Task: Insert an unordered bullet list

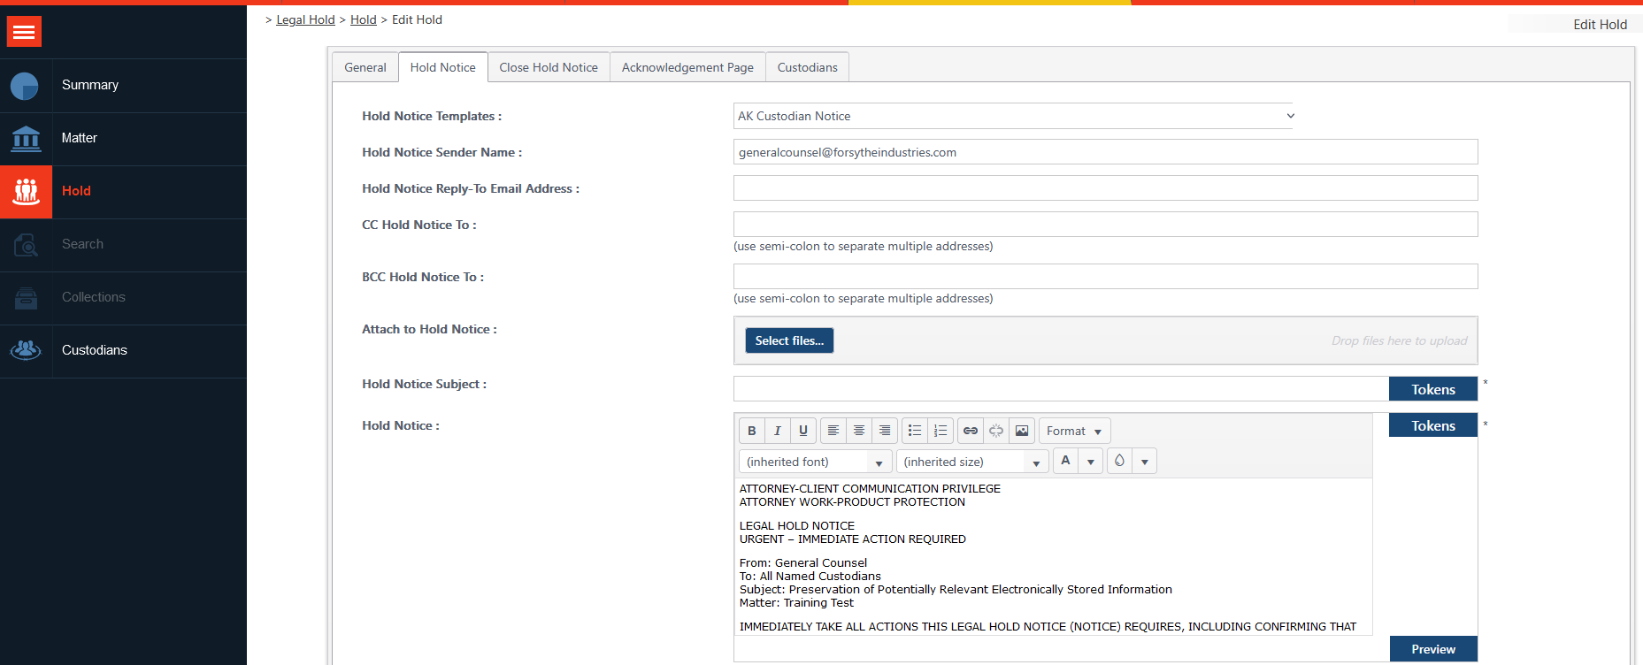Action: (x=915, y=431)
